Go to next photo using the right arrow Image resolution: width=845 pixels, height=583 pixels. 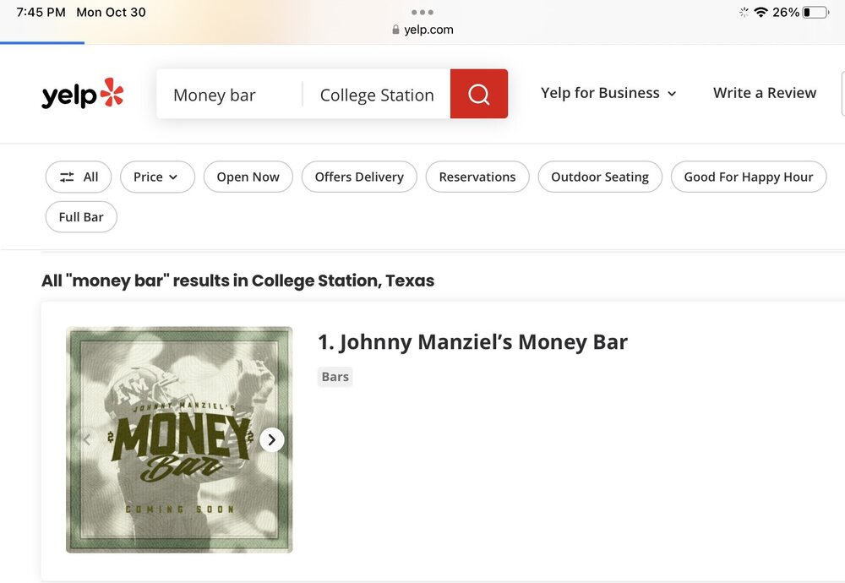pyautogui.click(x=271, y=439)
